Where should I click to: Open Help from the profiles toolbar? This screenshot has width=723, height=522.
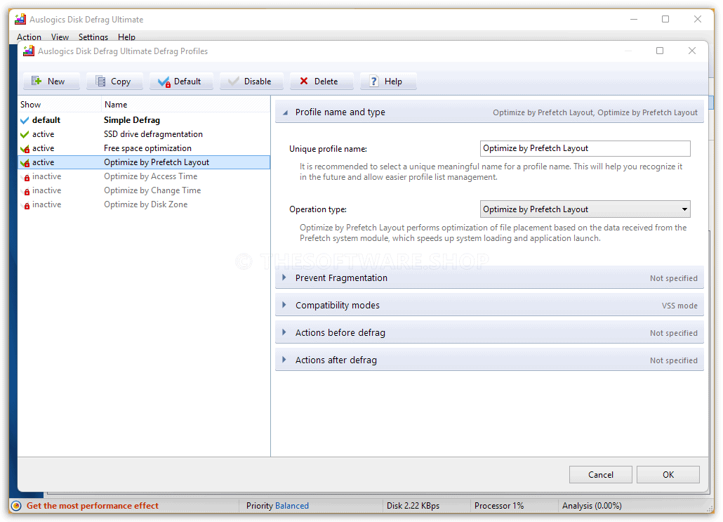(388, 81)
